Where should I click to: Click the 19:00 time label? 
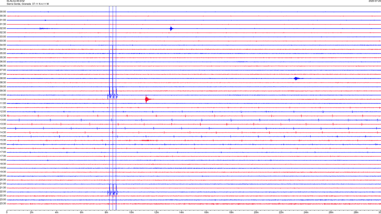pyautogui.click(x=3, y=168)
